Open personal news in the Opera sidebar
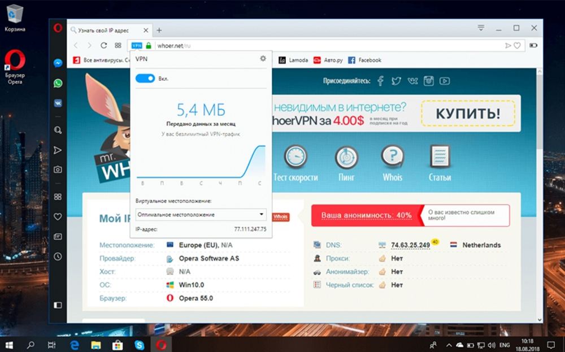565x352 pixels. tap(58, 237)
